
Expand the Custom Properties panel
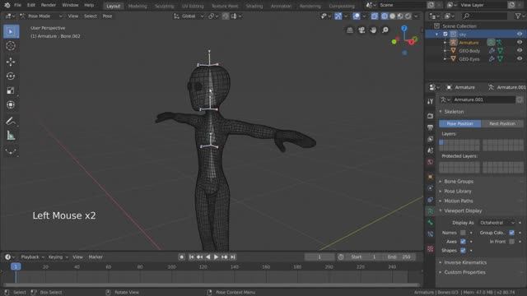pyautogui.click(x=464, y=272)
